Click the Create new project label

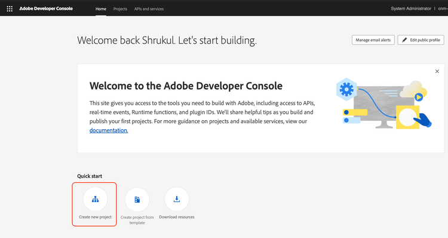pos(95,217)
